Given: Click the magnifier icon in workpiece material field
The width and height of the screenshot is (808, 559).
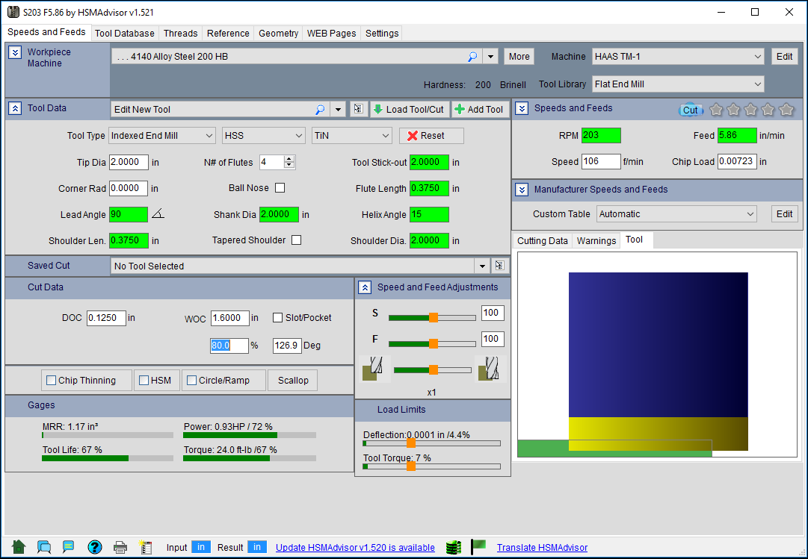Looking at the screenshot, I should 472,57.
